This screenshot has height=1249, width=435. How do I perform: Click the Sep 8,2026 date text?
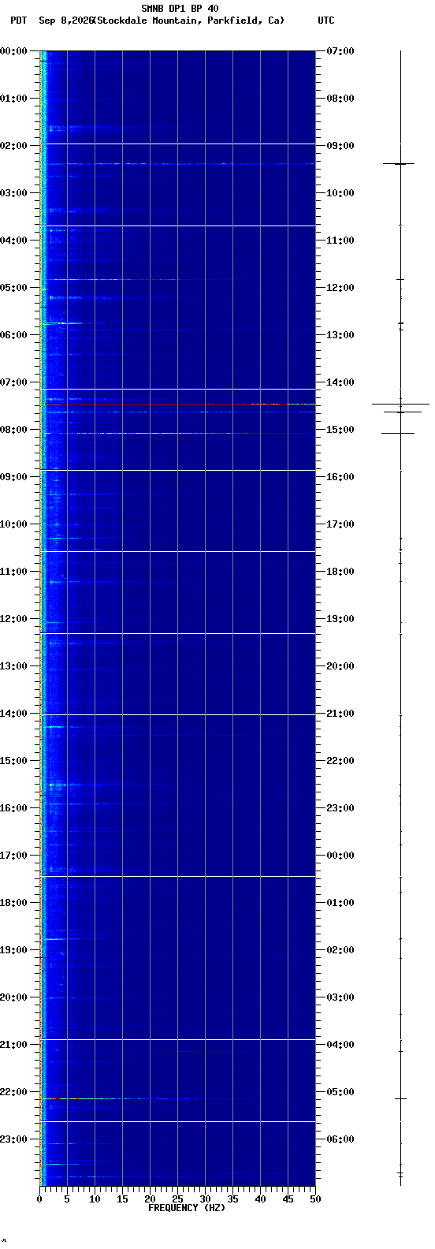coord(65,21)
